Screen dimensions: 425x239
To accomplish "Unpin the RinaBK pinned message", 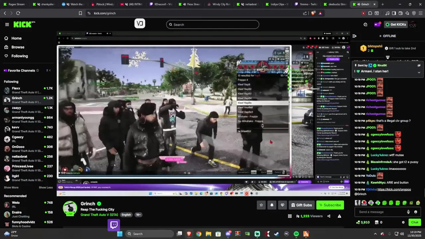I will [419, 65].
